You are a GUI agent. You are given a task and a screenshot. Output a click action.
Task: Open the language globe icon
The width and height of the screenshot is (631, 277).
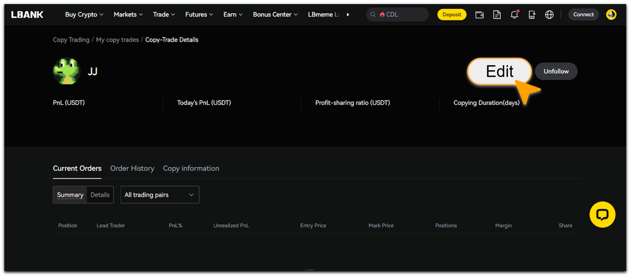click(549, 15)
